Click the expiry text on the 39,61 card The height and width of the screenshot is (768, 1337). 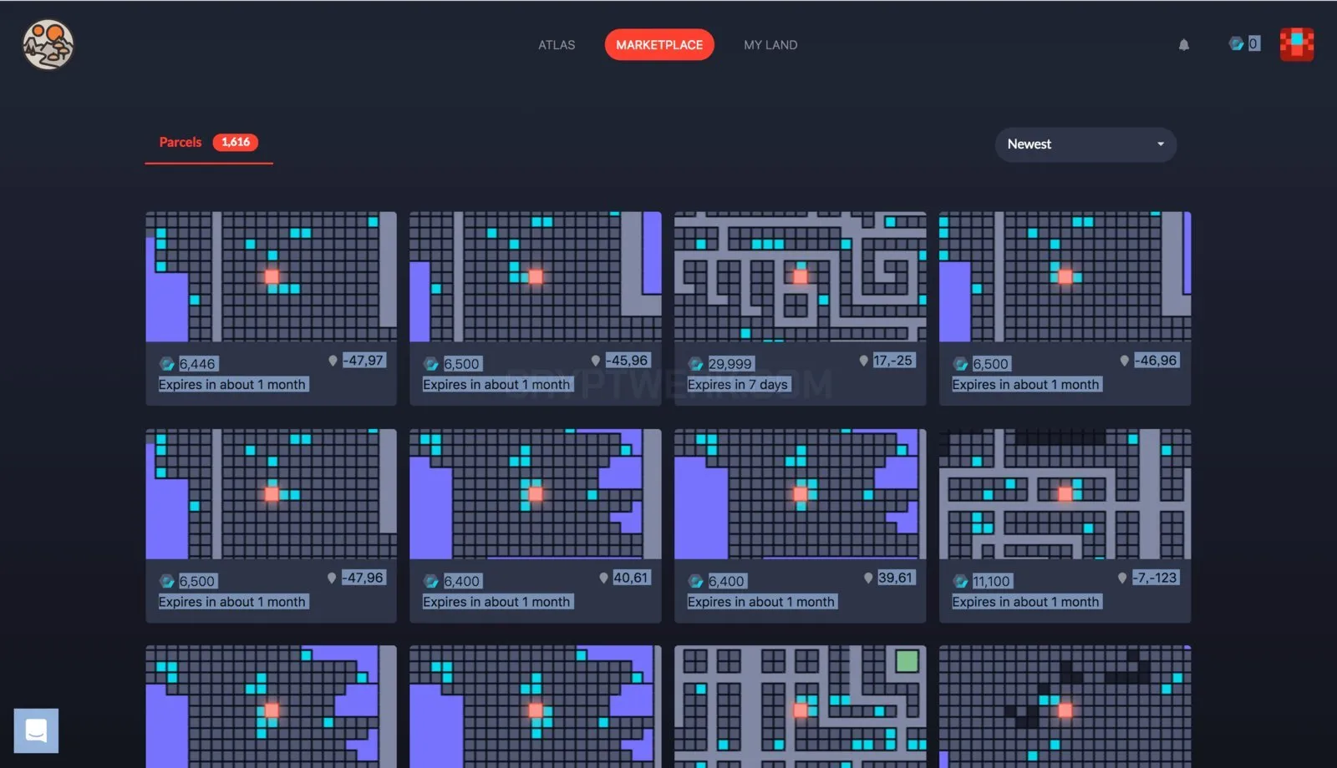[761, 602]
